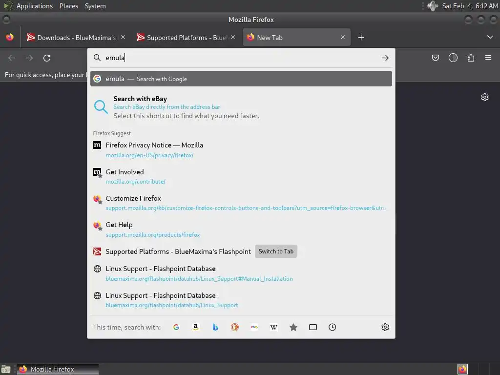Go forward one page
This screenshot has width=500, height=375.
pyautogui.click(x=29, y=58)
